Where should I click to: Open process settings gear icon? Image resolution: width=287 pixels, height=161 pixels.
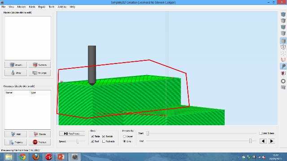click(x=283, y=81)
